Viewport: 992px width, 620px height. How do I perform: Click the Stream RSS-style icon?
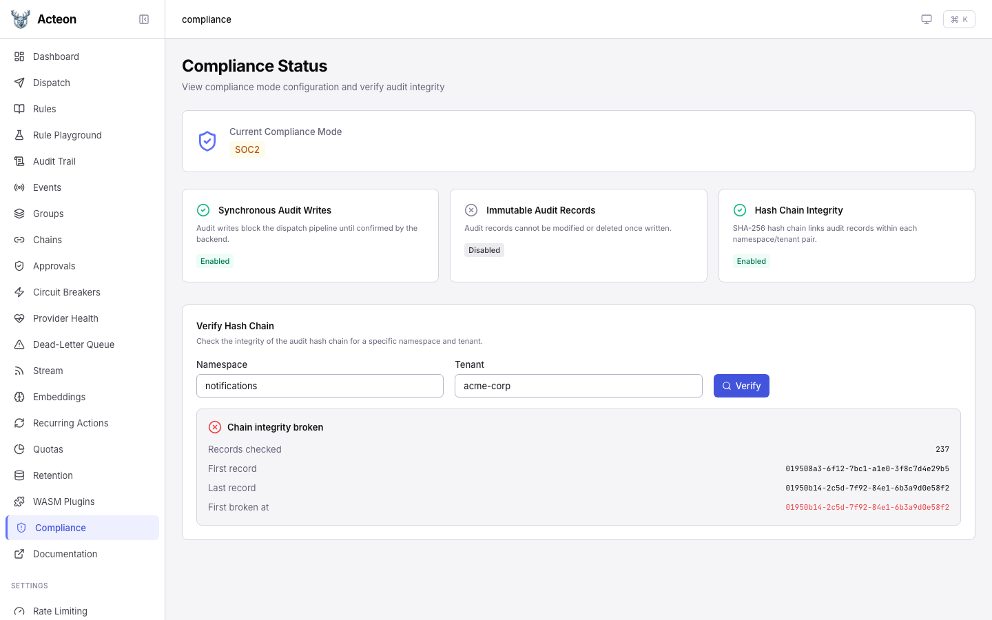[19, 371]
